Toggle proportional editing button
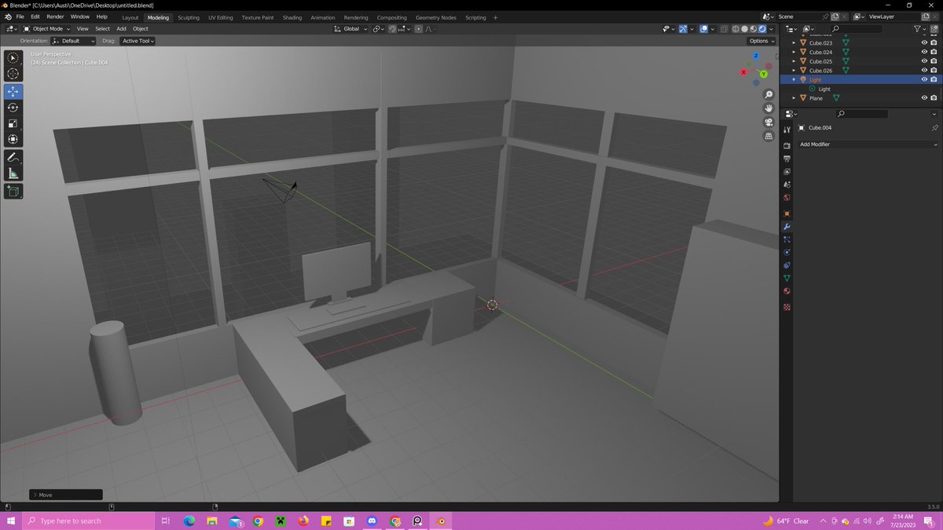The width and height of the screenshot is (943, 530). (x=418, y=29)
